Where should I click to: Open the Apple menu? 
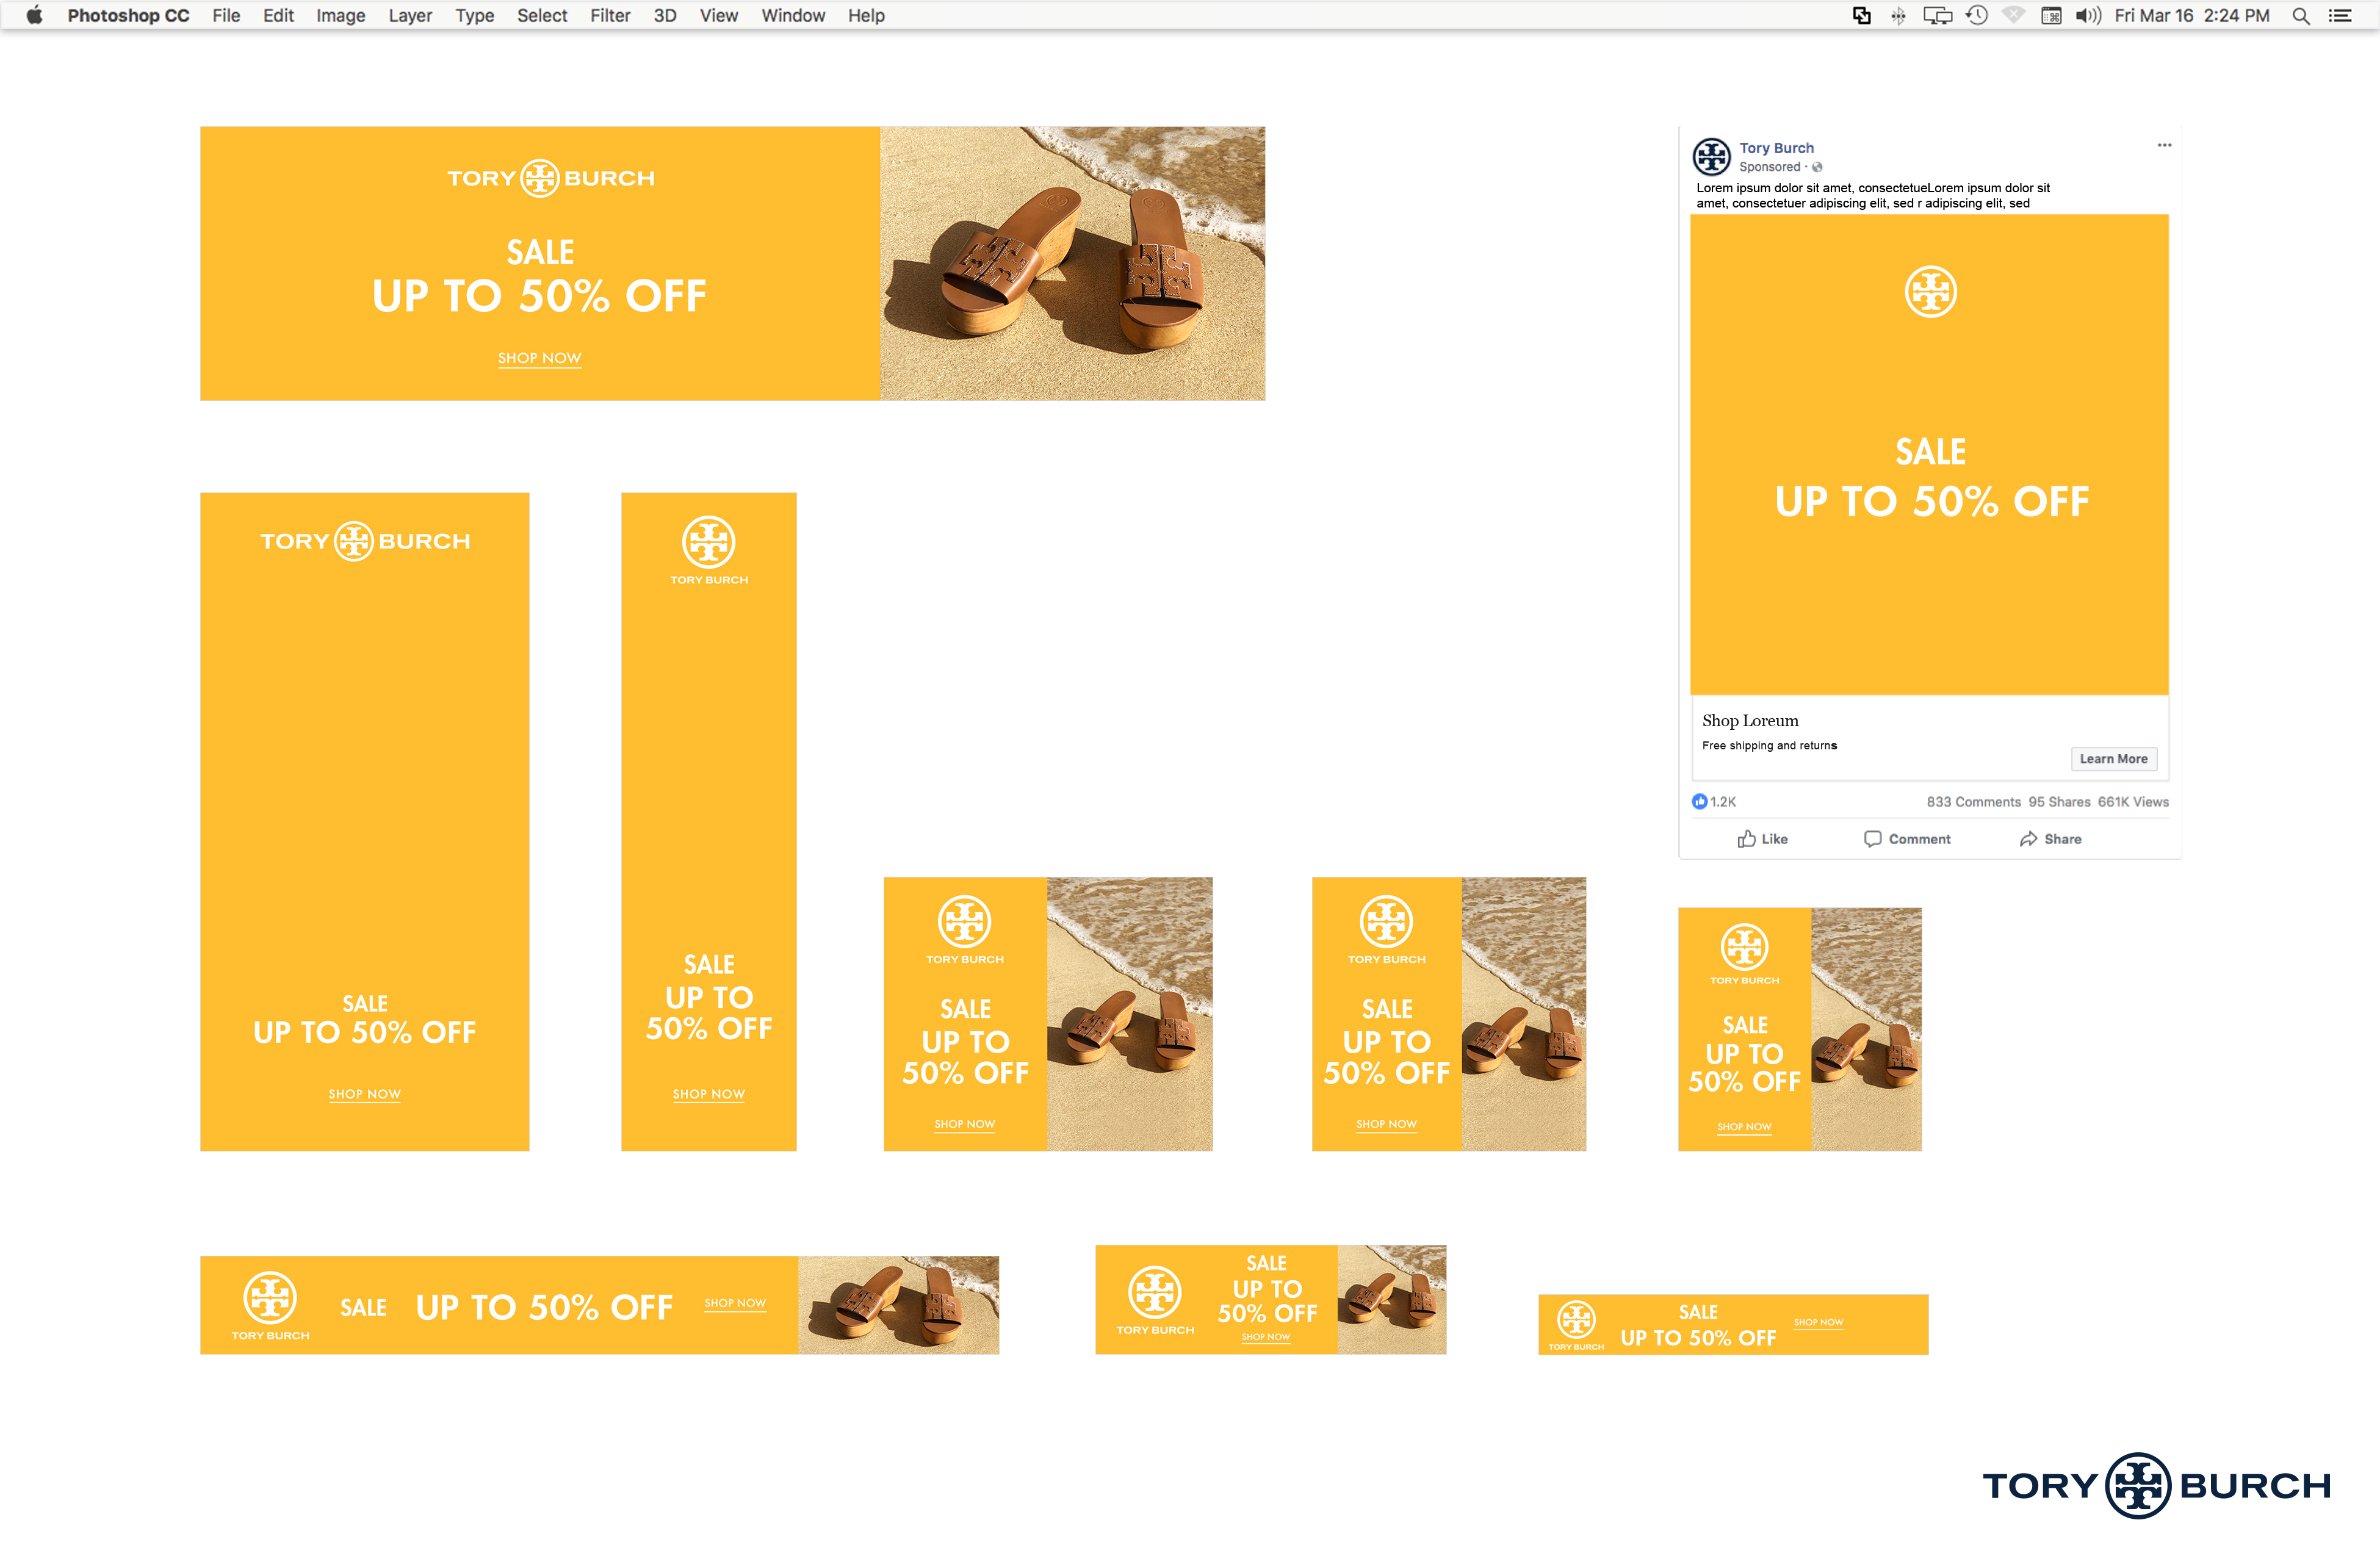[34, 15]
